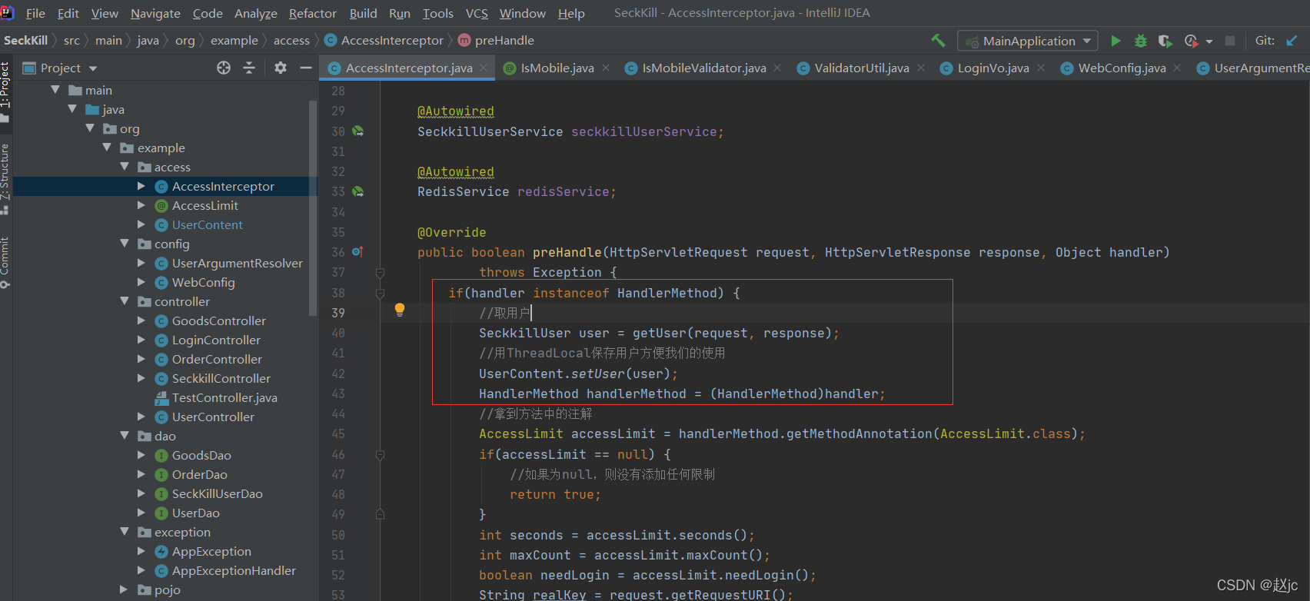
Task: Close the IsMobileValidator.java tab
Action: point(777,68)
